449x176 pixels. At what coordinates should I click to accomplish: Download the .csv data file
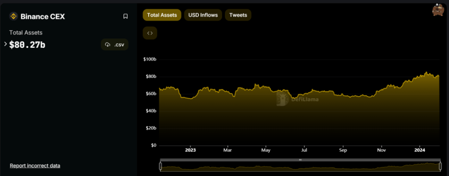pos(114,45)
